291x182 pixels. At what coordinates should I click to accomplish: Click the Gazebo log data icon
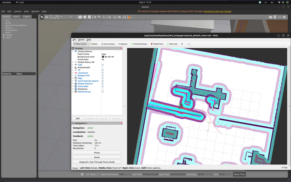(275, 17)
